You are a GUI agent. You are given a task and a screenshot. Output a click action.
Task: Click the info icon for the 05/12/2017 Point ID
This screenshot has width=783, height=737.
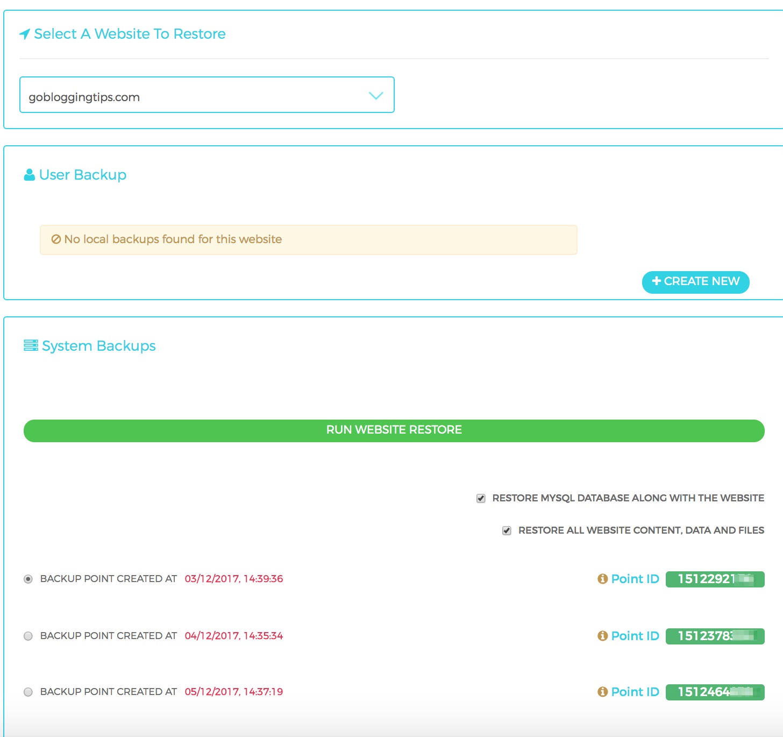[603, 692]
